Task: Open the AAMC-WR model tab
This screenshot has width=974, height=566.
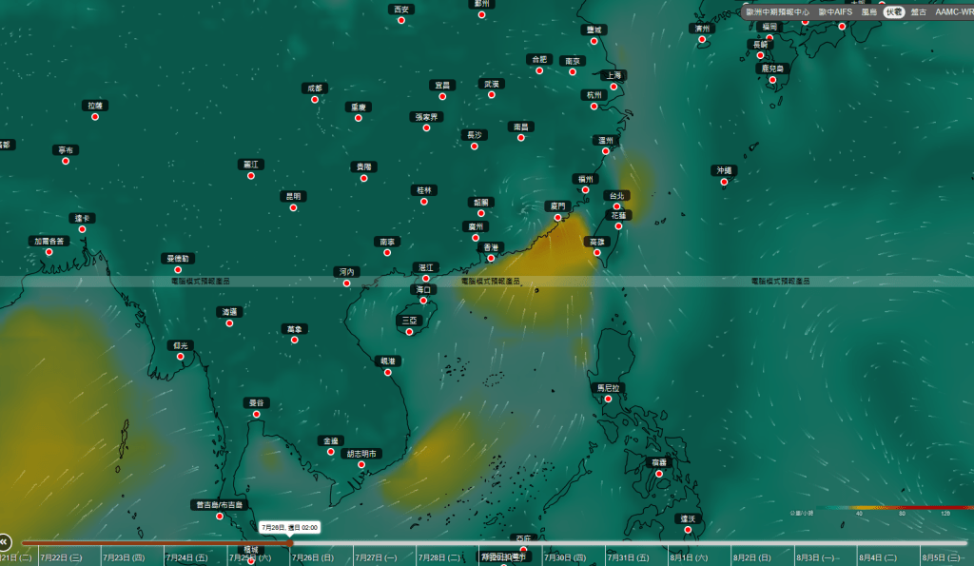Action: 954,11
